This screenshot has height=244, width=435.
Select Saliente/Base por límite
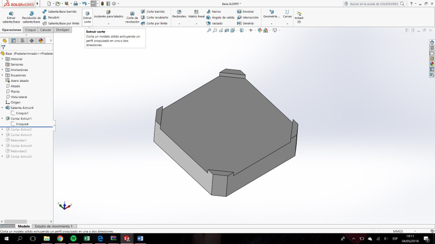click(x=61, y=23)
